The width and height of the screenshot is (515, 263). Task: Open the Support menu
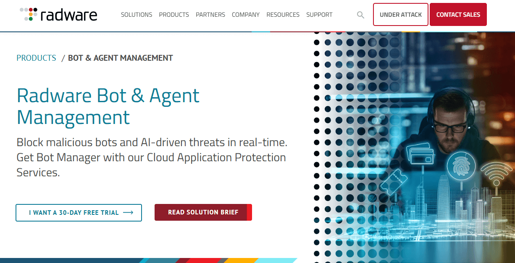pos(319,15)
